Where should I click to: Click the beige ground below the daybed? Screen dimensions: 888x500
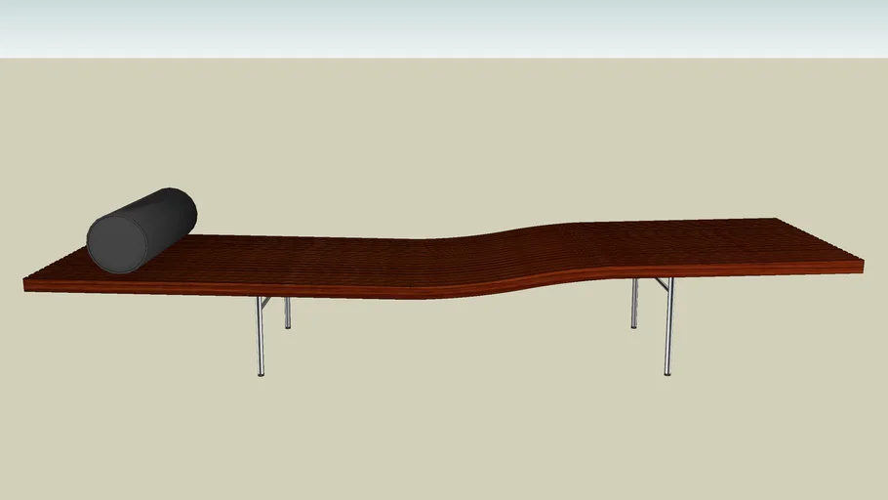pyautogui.click(x=444, y=430)
